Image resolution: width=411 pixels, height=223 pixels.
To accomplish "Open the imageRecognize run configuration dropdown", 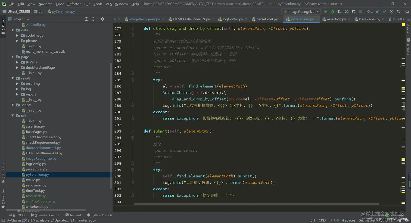I will (301, 12).
